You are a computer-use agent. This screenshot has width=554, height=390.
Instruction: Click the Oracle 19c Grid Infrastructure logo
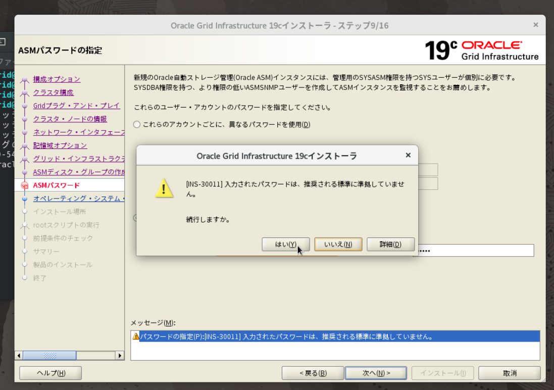(482, 50)
